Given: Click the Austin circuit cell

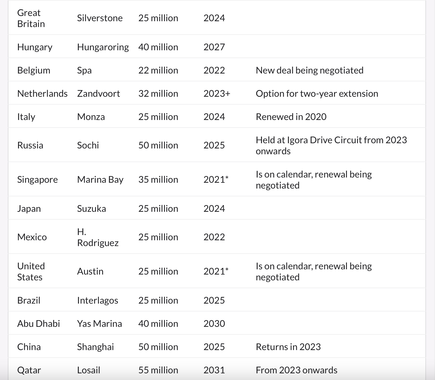Looking at the screenshot, I should point(90,271).
